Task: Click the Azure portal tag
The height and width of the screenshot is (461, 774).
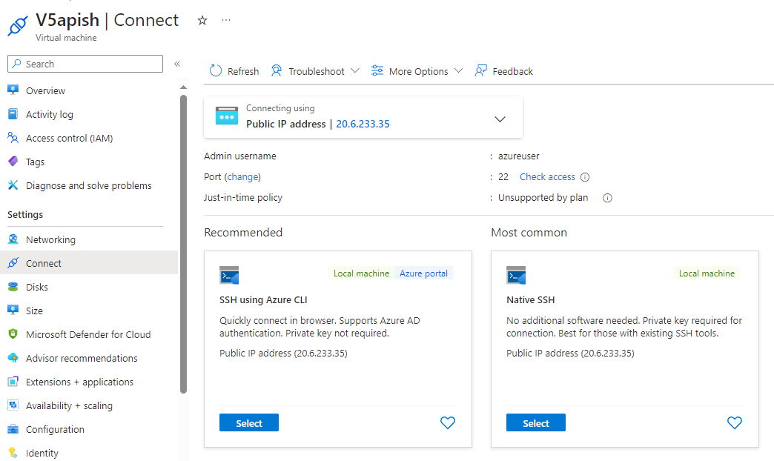Action: tap(423, 273)
